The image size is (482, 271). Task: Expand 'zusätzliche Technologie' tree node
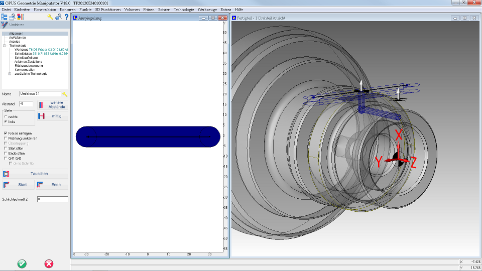(x=10, y=74)
